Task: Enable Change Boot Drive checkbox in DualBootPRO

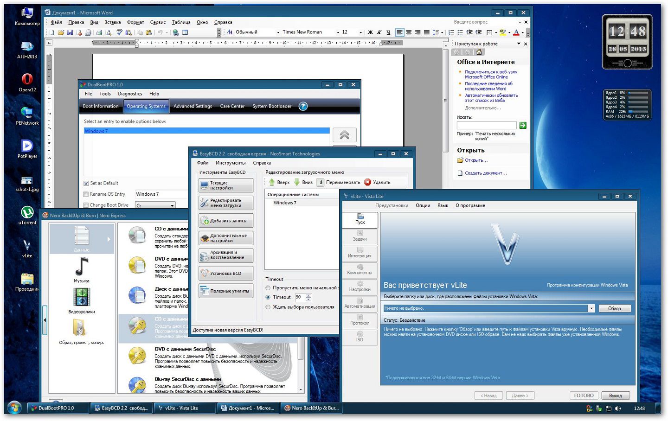Action: click(86, 205)
